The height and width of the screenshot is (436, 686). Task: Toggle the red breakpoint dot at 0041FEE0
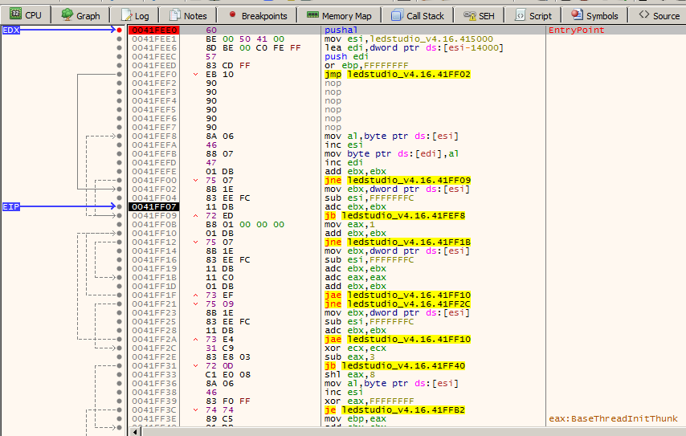[120, 31]
